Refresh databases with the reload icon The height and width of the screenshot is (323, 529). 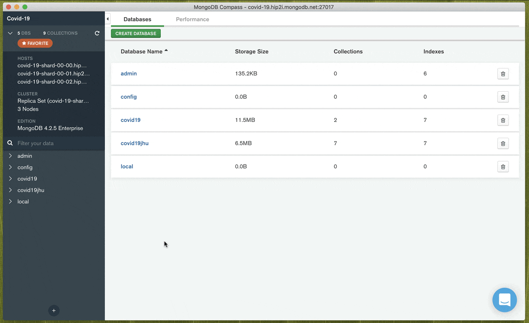(x=97, y=33)
